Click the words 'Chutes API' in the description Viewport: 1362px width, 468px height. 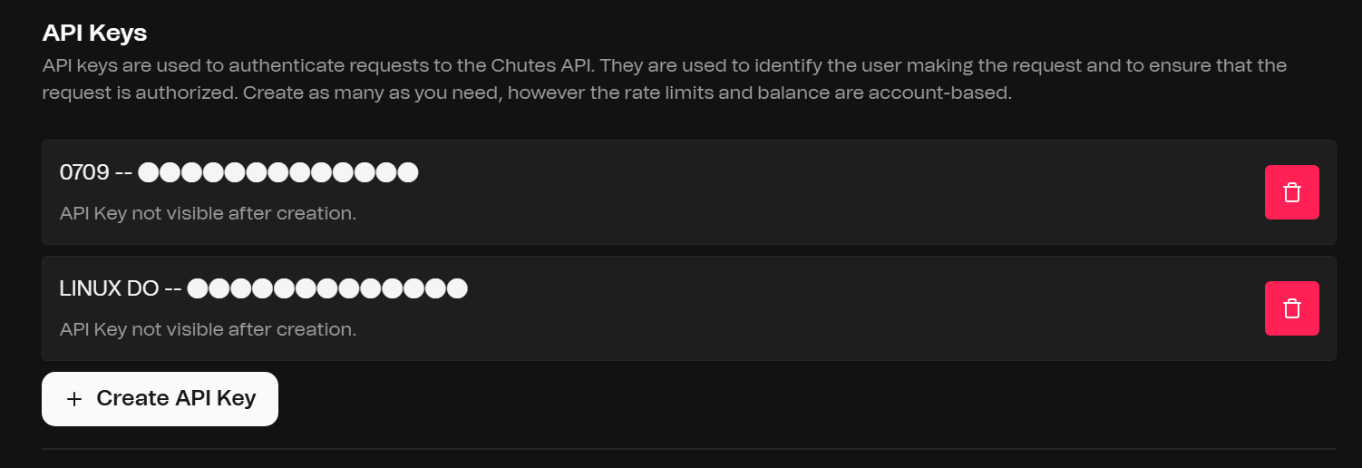point(540,66)
